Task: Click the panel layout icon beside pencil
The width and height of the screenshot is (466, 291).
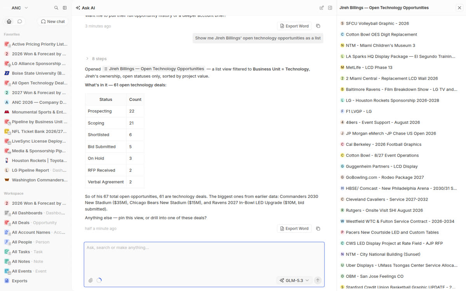Action: pos(330,8)
